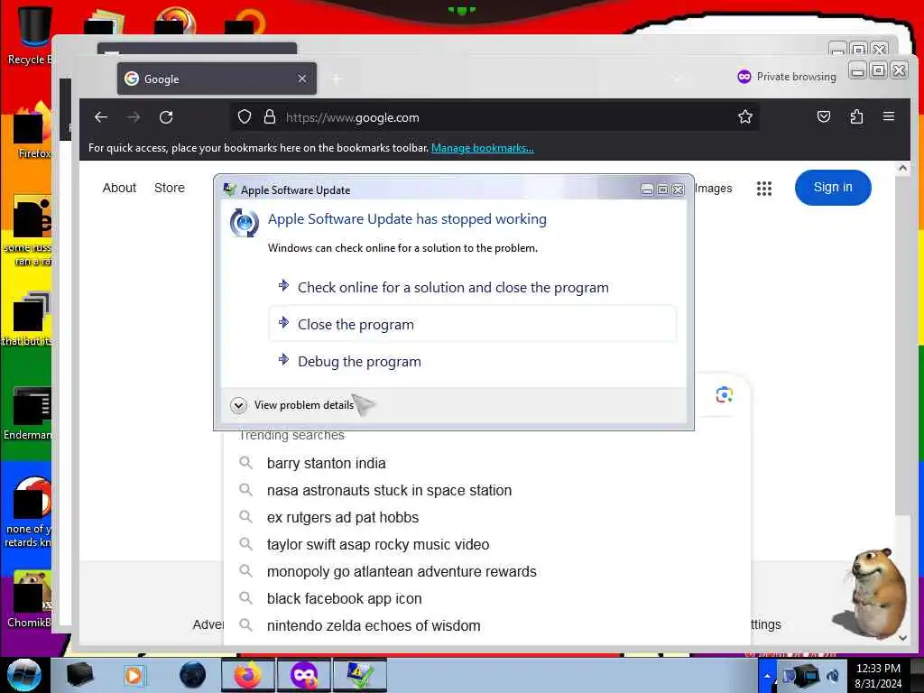924x693 pixels.
Task: Close the Google tab
Action: [301, 79]
